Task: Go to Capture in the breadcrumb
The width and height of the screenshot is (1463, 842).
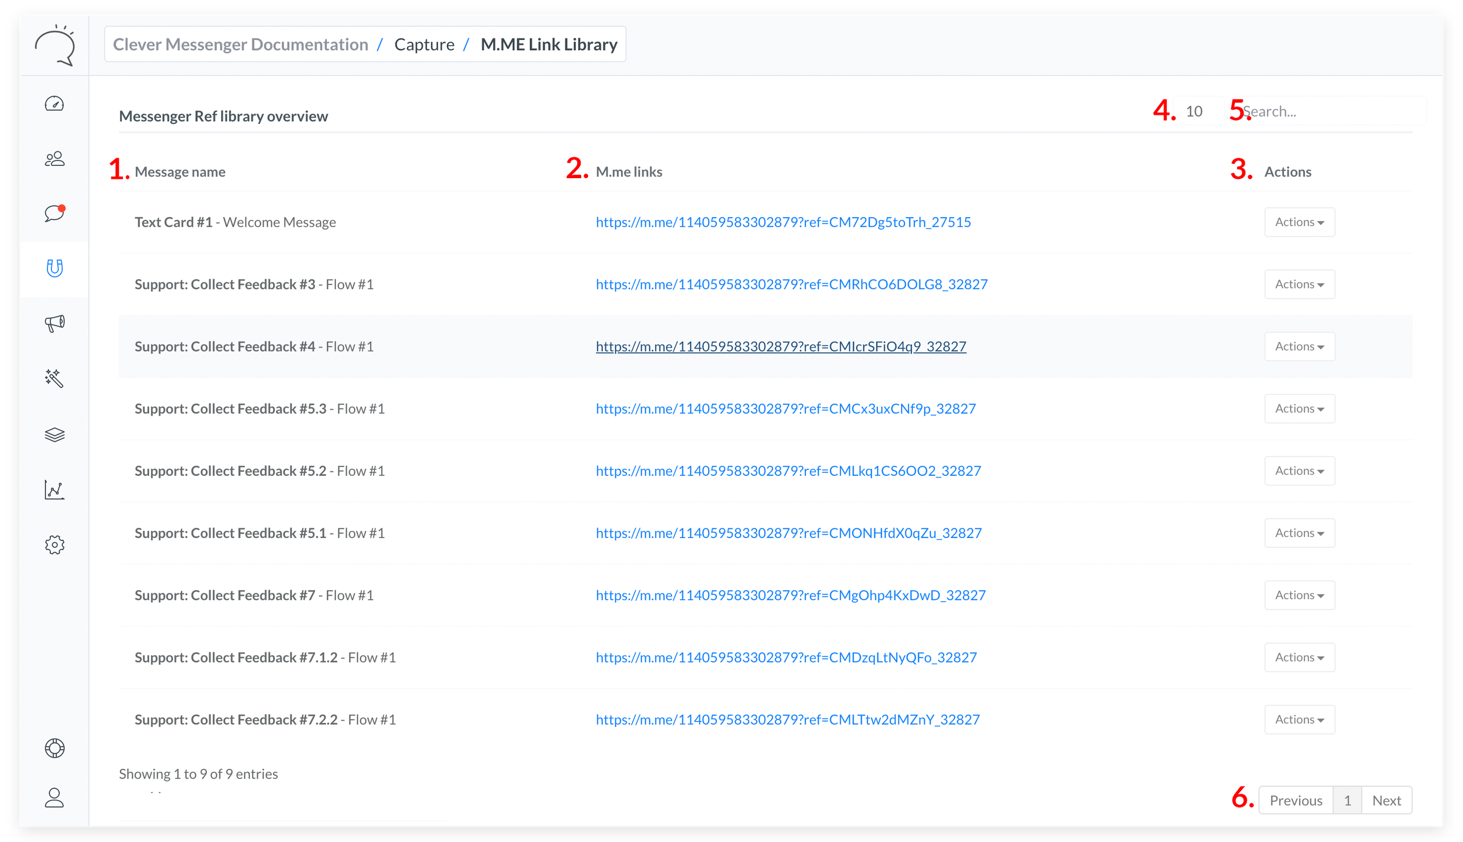Action: tap(424, 45)
